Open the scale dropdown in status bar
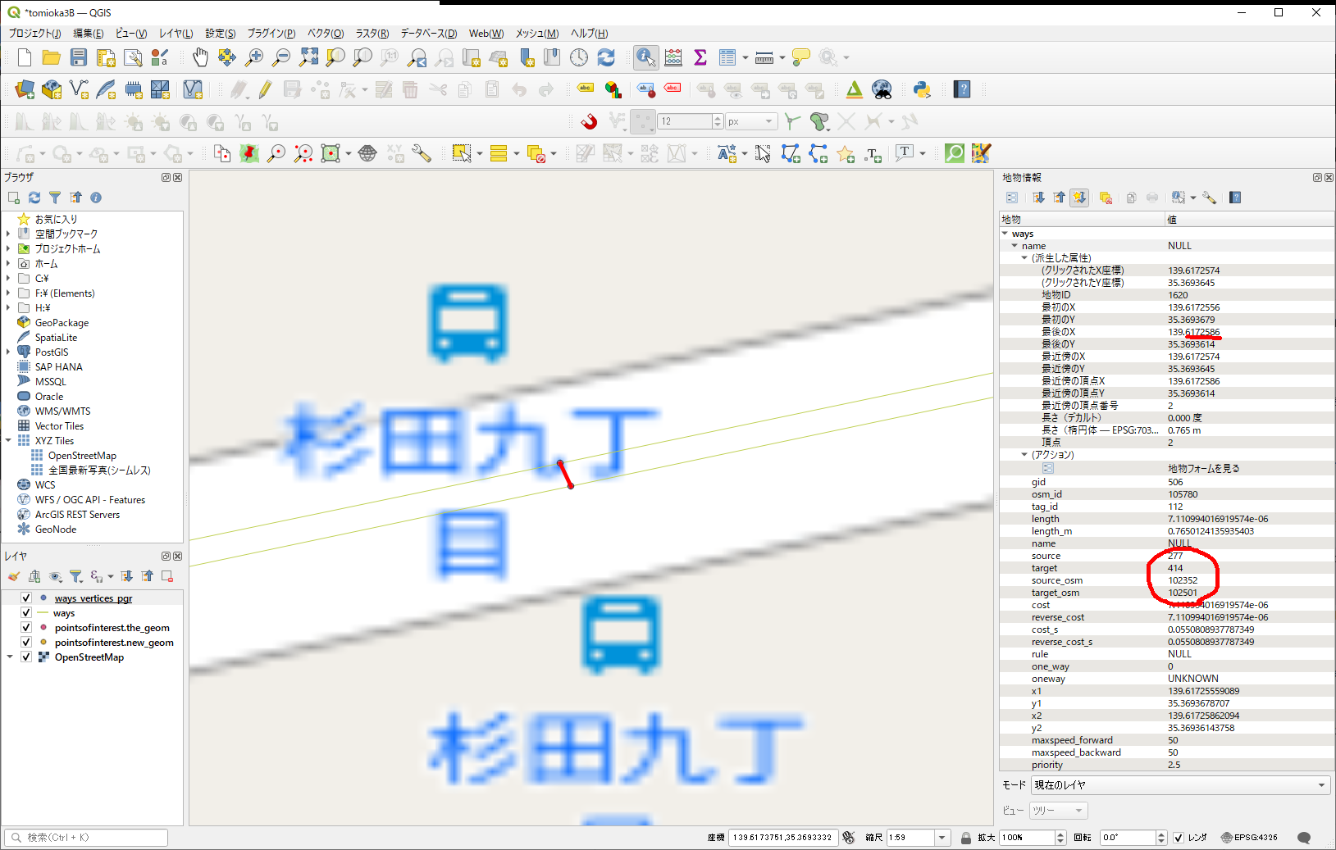Viewport: 1336px width, 850px height. point(942,838)
